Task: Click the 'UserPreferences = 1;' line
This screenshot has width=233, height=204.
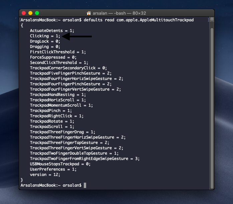Action: coord(53,169)
